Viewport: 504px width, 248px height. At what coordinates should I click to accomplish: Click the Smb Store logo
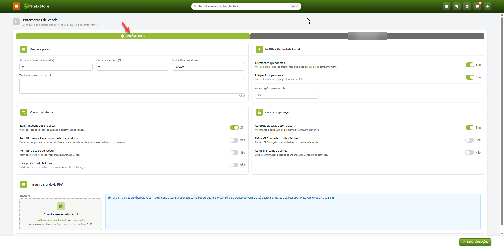click(36, 6)
